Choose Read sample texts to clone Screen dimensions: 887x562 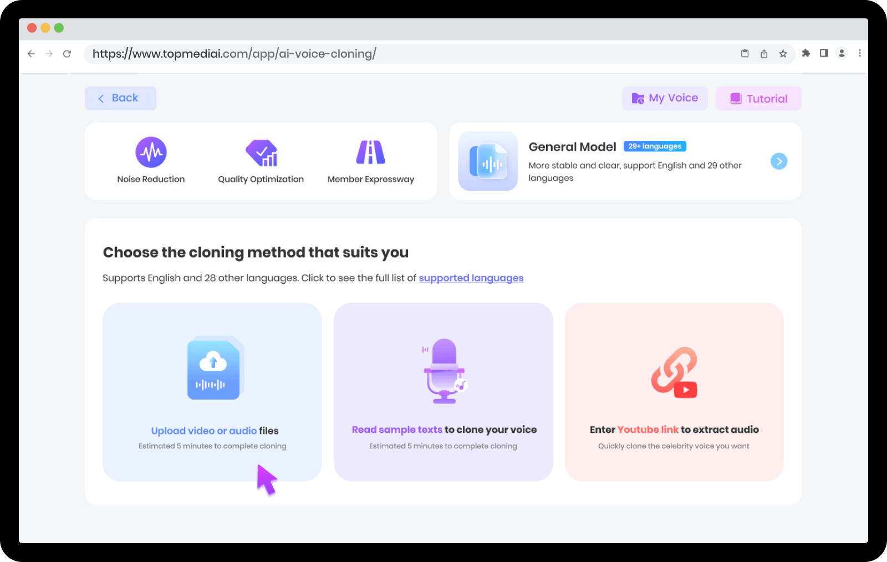coord(443,392)
